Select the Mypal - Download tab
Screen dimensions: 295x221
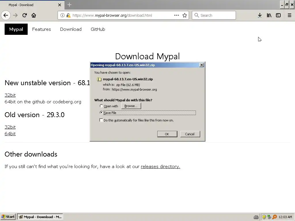click(32, 5)
